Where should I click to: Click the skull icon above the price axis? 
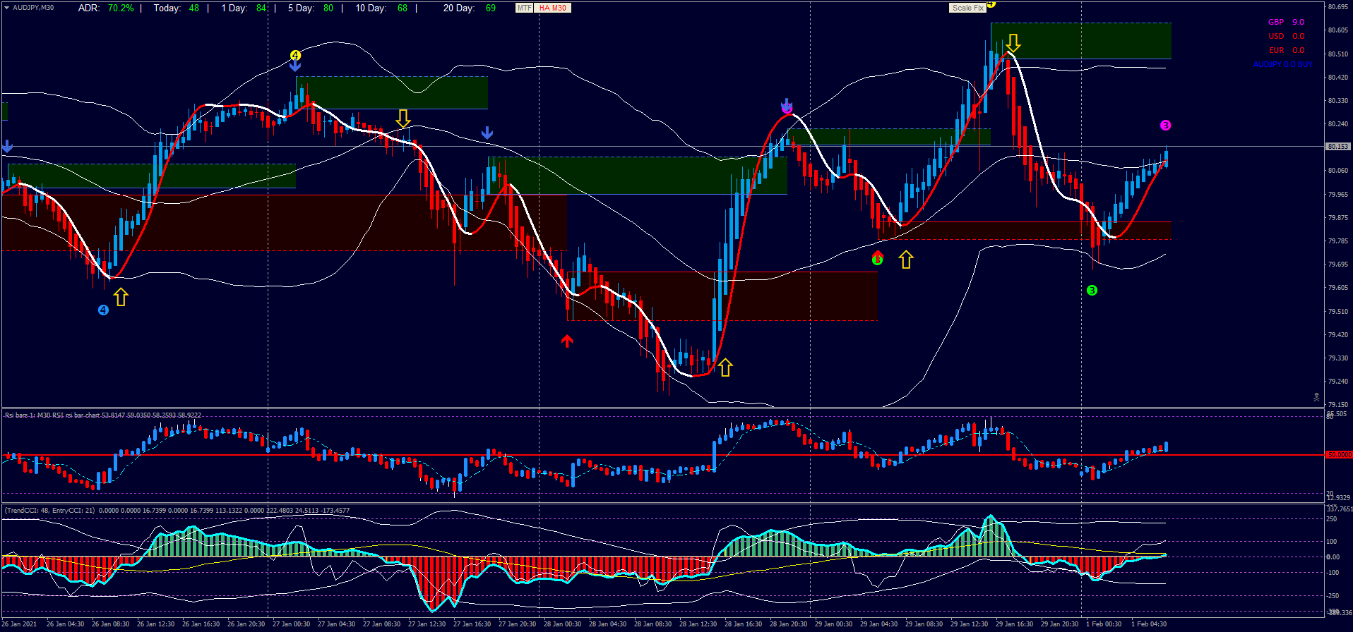coord(1316,398)
